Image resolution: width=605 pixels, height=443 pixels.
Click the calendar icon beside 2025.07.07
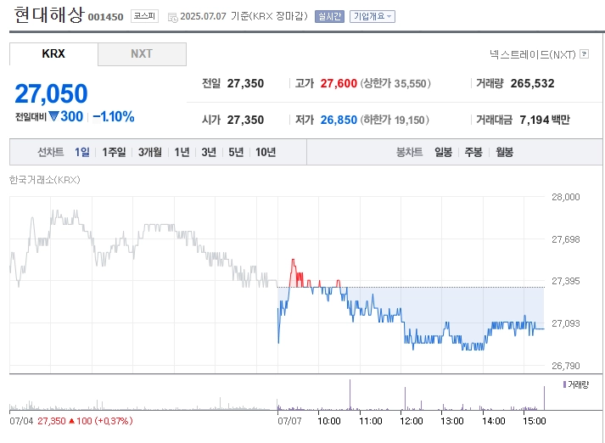pyautogui.click(x=172, y=17)
